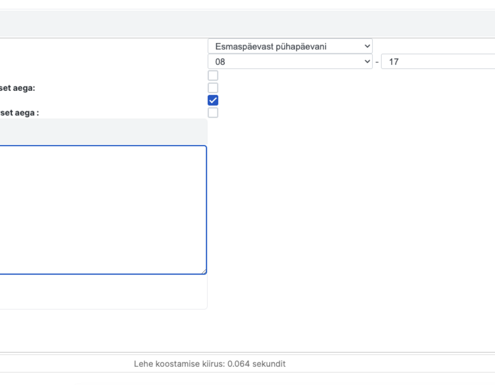The width and height of the screenshot is (495, 385).
Task: Click the "Lehe koostamise kiirus: 0.064 sekundit" footer text
Action: [x=210, y=364]
